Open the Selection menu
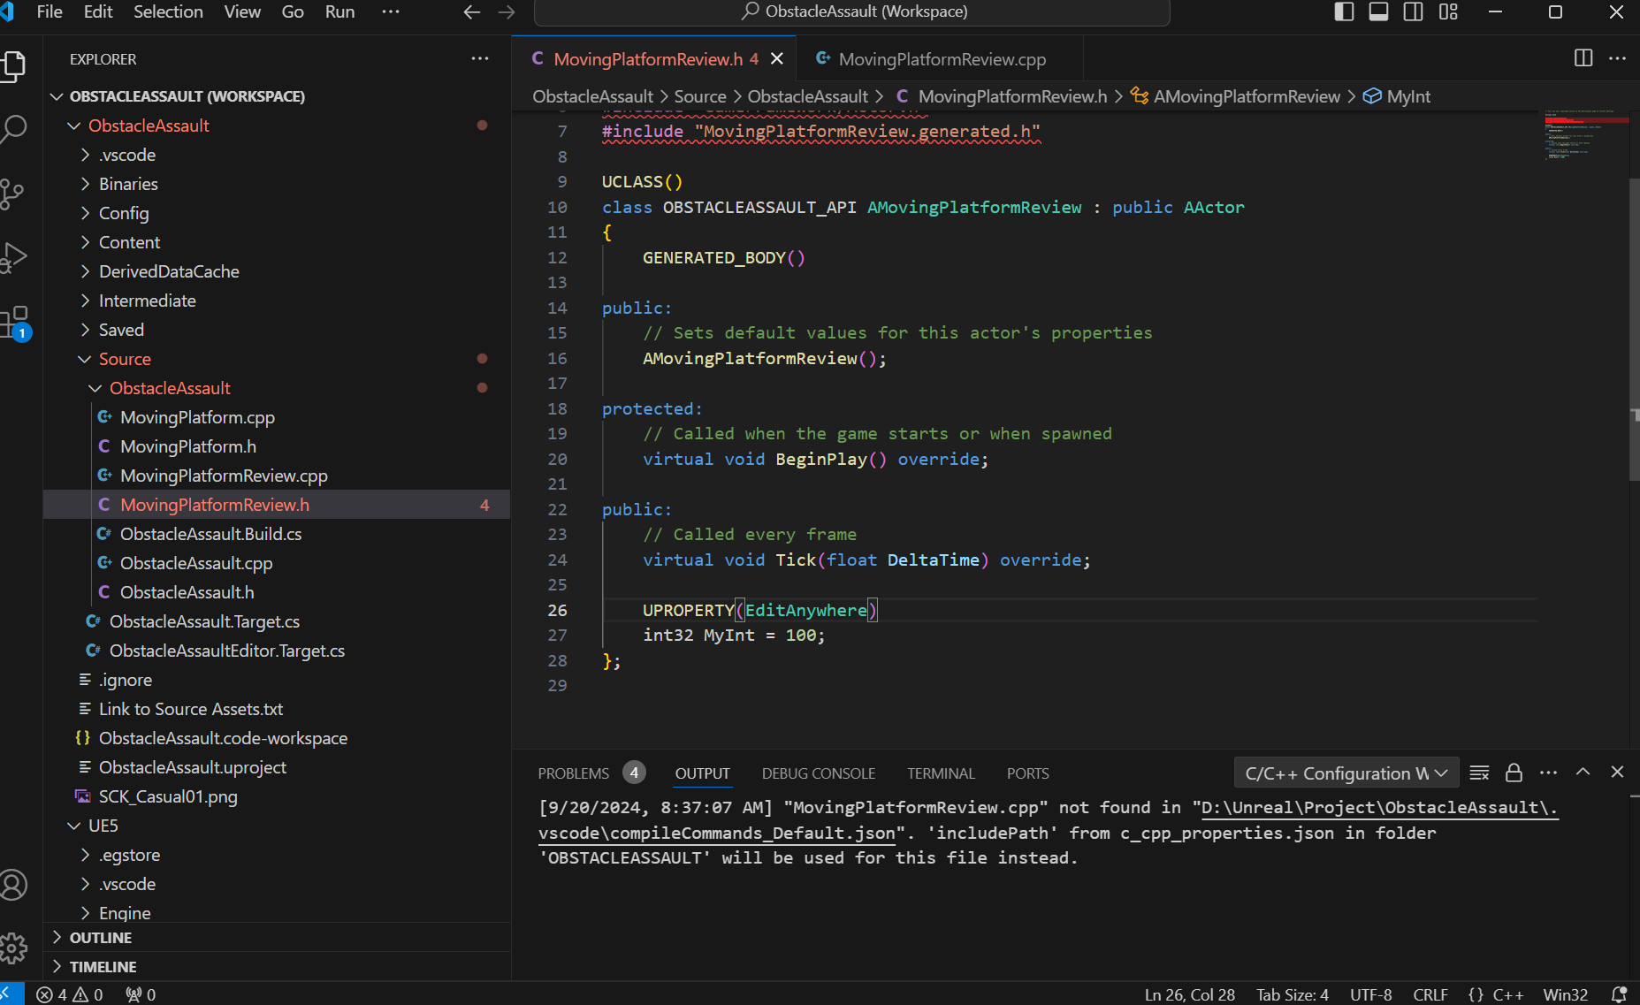The image size is (1640, 1005). [x=168, y=11]
